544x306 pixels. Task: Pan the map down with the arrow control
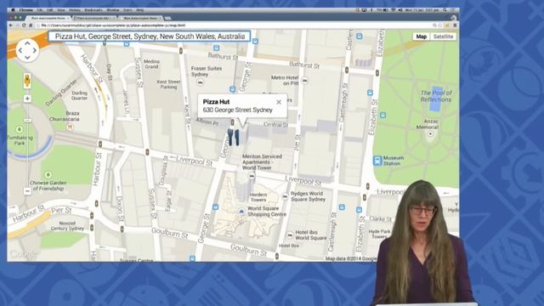point(27,58)
